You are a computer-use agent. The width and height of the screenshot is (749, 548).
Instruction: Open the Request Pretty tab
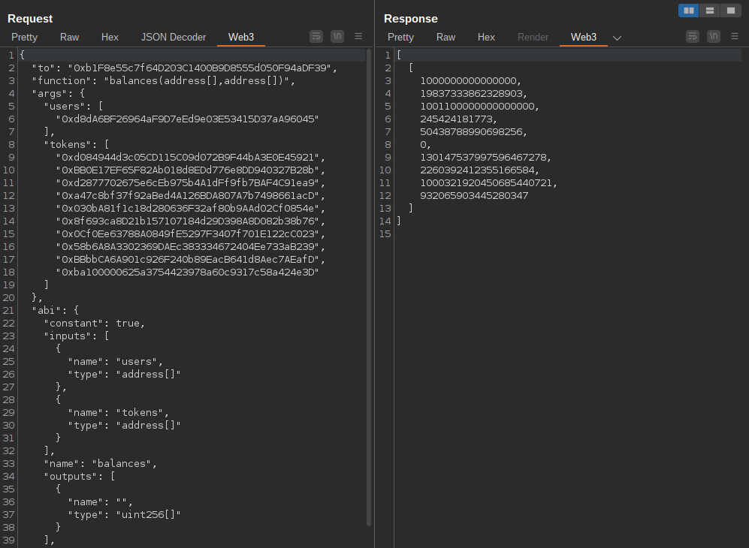(24, 37)
